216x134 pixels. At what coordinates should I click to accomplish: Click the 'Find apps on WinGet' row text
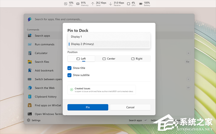(x=48, y=105)
